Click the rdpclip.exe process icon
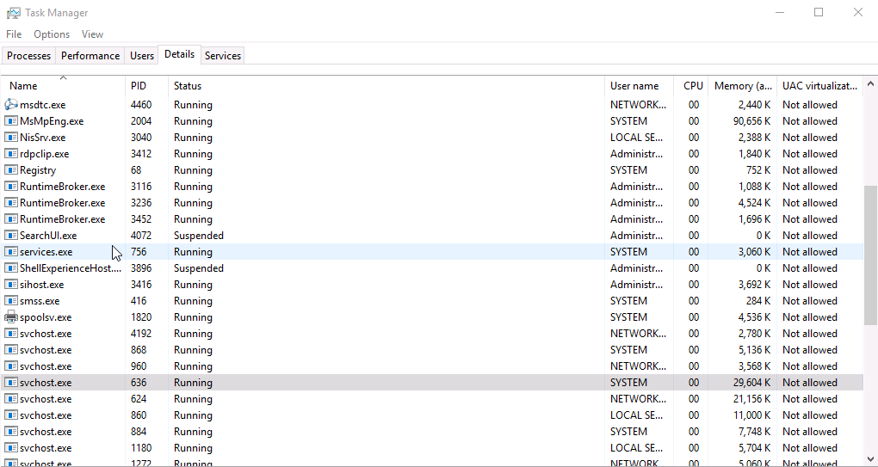Viewport: 878px width, 467px height. (10, 154)
